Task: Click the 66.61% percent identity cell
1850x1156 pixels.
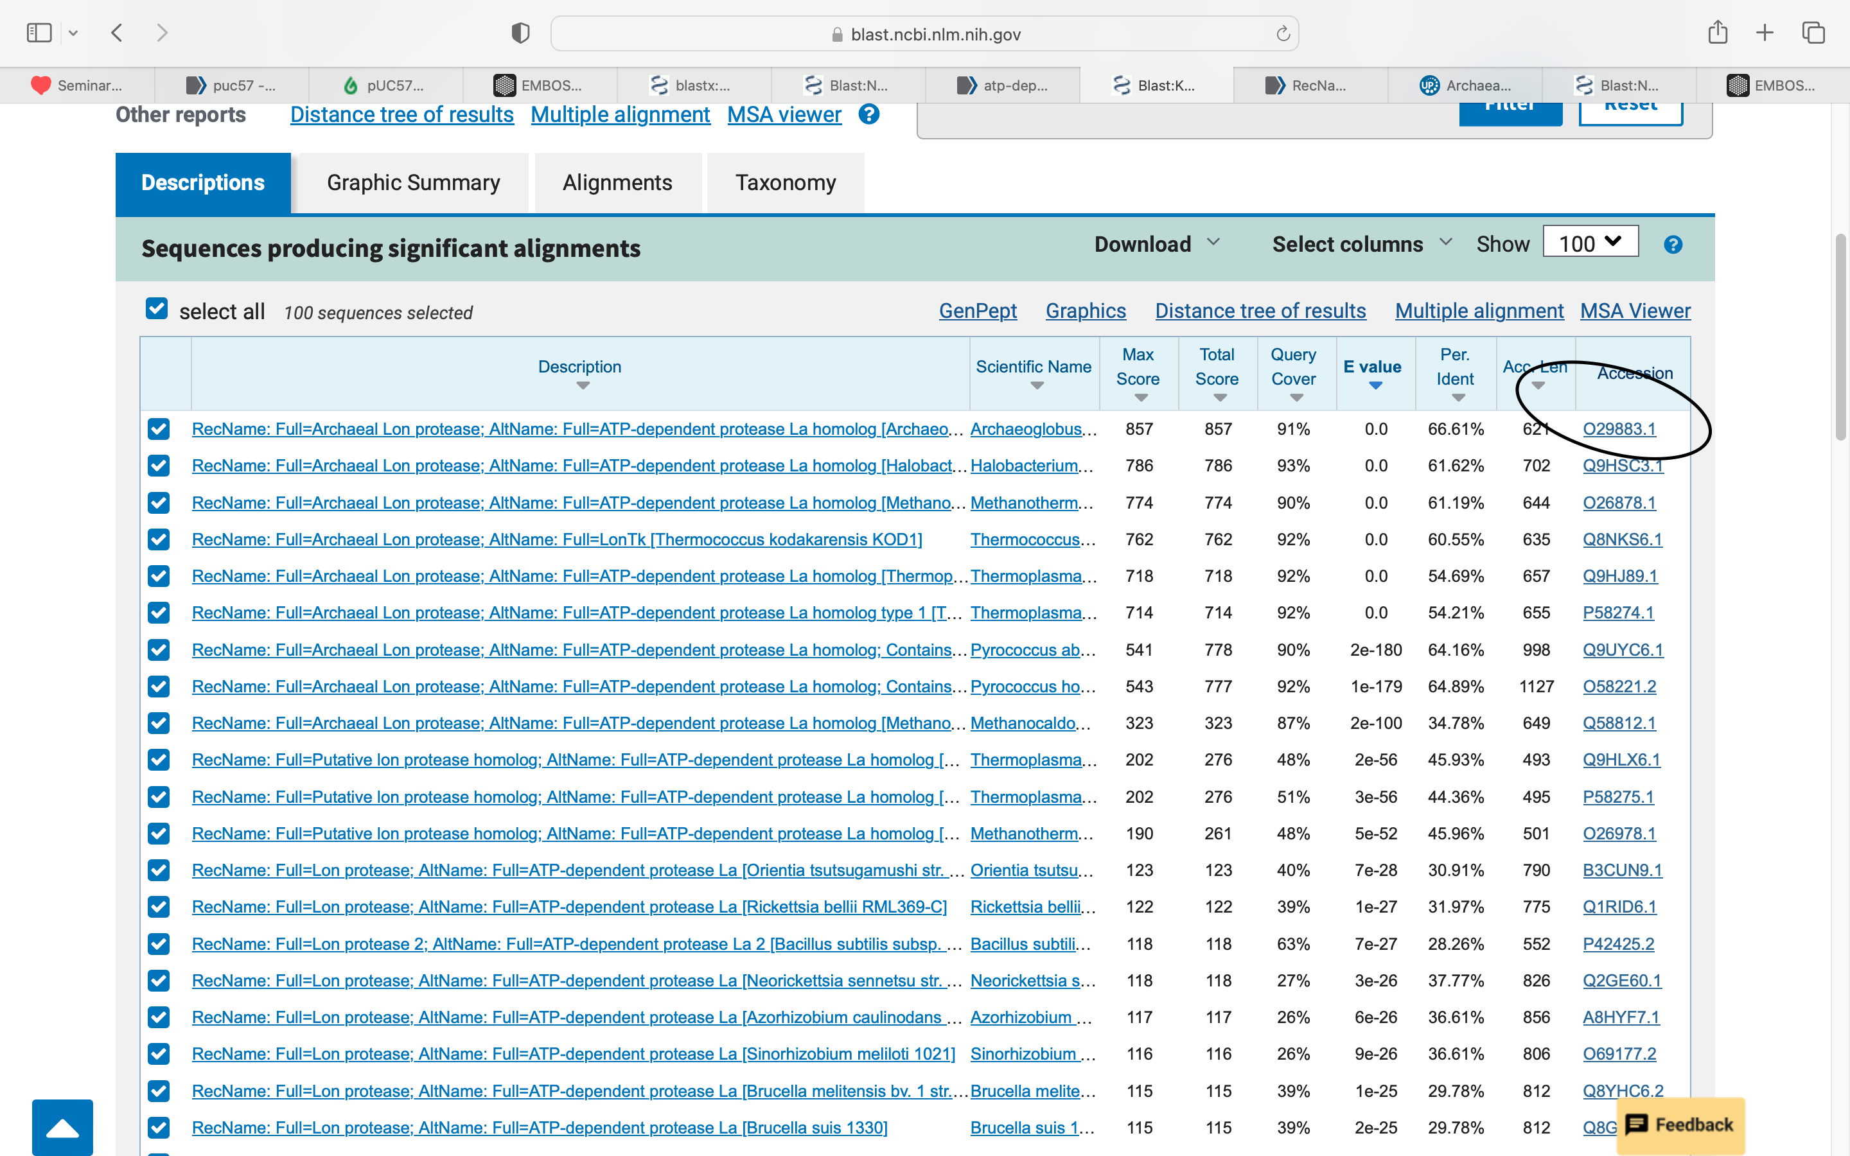Action: click(x=1456, y=429)
